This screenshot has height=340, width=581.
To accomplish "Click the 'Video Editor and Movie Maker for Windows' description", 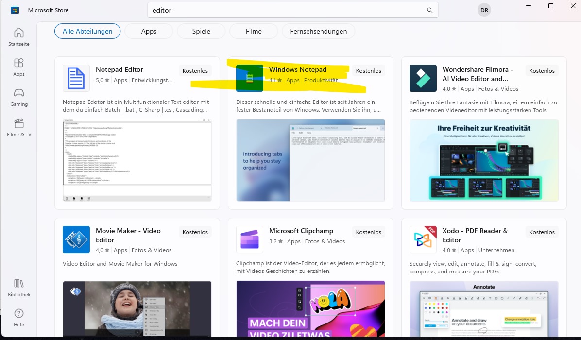I will tap(120, 264).
